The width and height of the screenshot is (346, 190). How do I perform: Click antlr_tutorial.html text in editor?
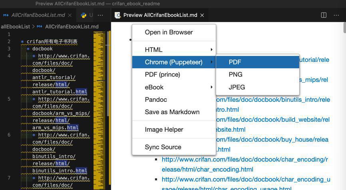point(60,92)
